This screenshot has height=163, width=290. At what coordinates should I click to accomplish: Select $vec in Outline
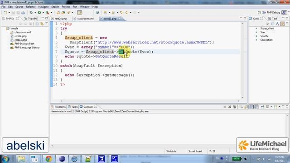263,32
